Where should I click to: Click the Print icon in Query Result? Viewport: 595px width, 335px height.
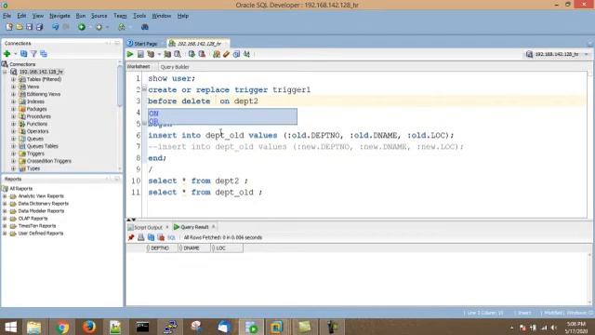pos(141,237)
